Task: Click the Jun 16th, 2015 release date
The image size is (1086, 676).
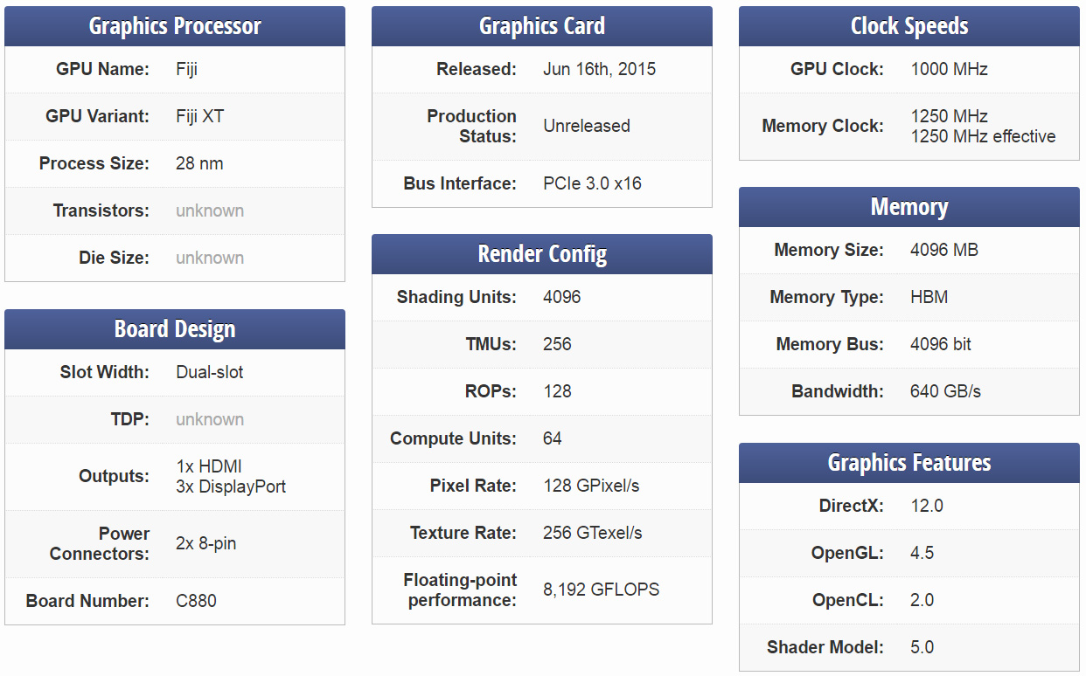Action: pos(599,69)
